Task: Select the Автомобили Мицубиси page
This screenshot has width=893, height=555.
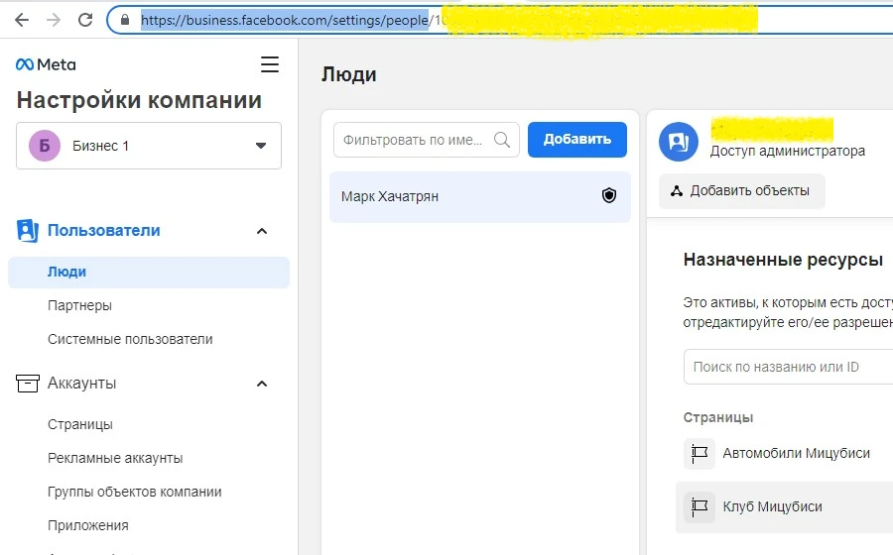Action: pos(796,454)
